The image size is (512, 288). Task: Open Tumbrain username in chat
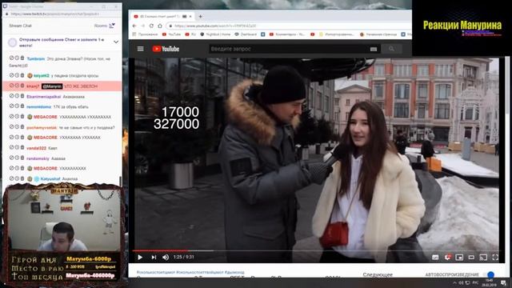pyautogui.click(x=35, y=58)
